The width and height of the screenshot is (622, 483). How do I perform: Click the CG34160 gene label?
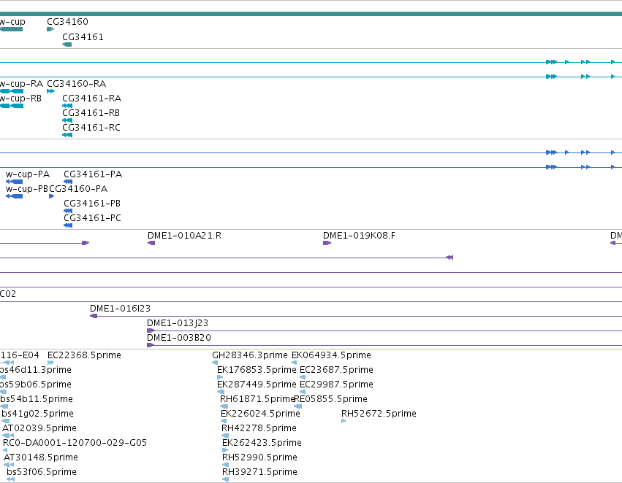click(x=67, y=22)
